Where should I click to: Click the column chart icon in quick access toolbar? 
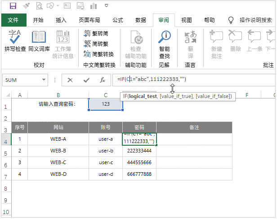click(x=94, y=6)
